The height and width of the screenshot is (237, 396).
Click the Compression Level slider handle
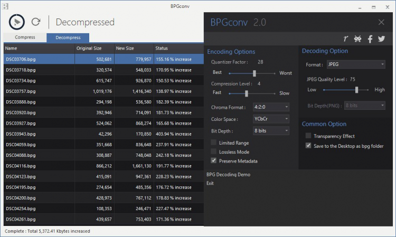[247, 93]
